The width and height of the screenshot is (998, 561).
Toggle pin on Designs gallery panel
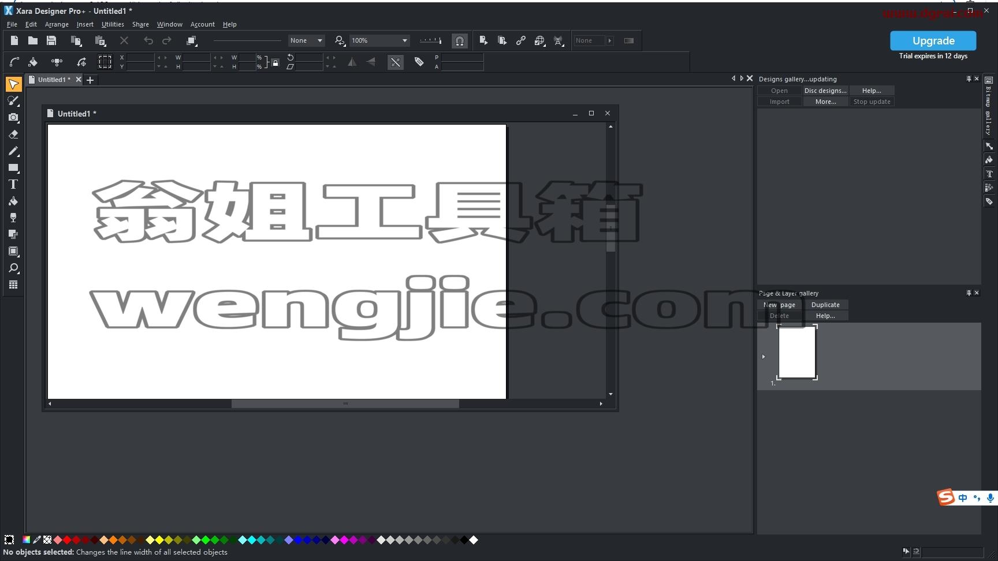(x=969, y=78)
